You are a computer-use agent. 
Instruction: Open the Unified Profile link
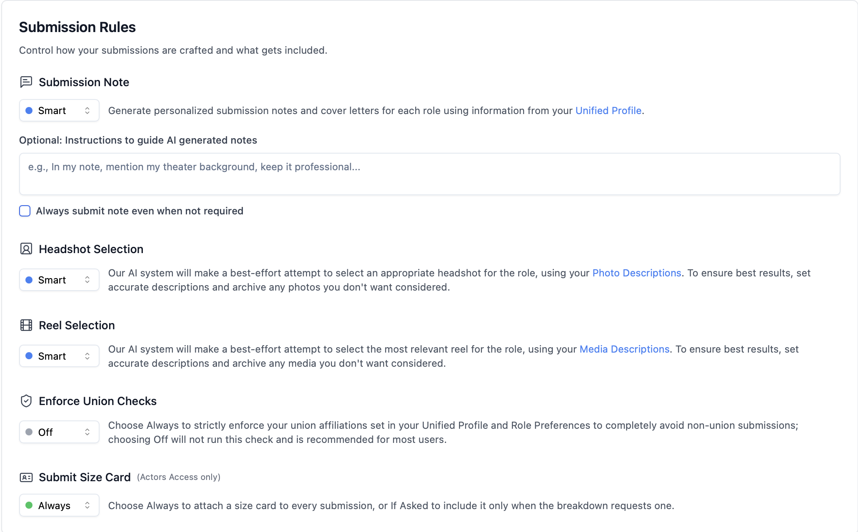[608, 111]
